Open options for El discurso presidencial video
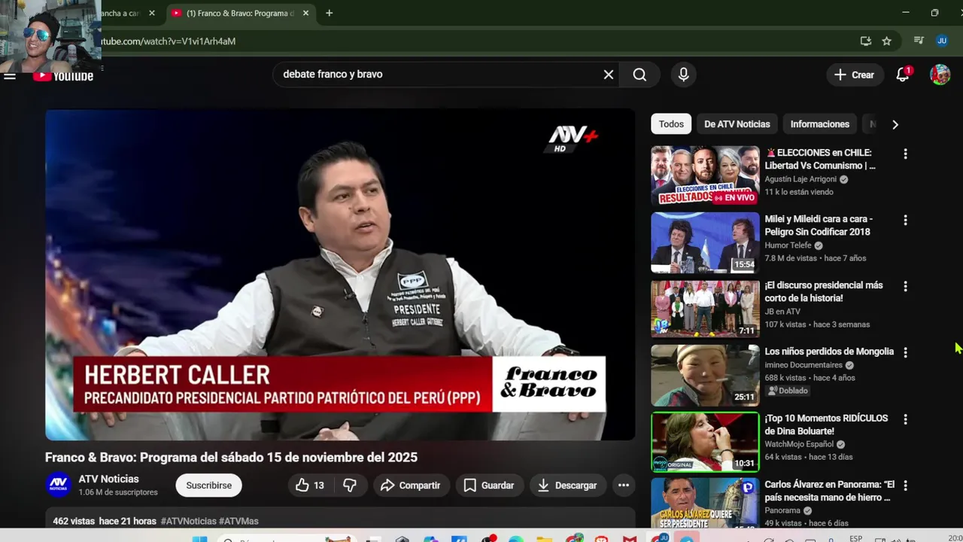 click(x=905, y=286)
